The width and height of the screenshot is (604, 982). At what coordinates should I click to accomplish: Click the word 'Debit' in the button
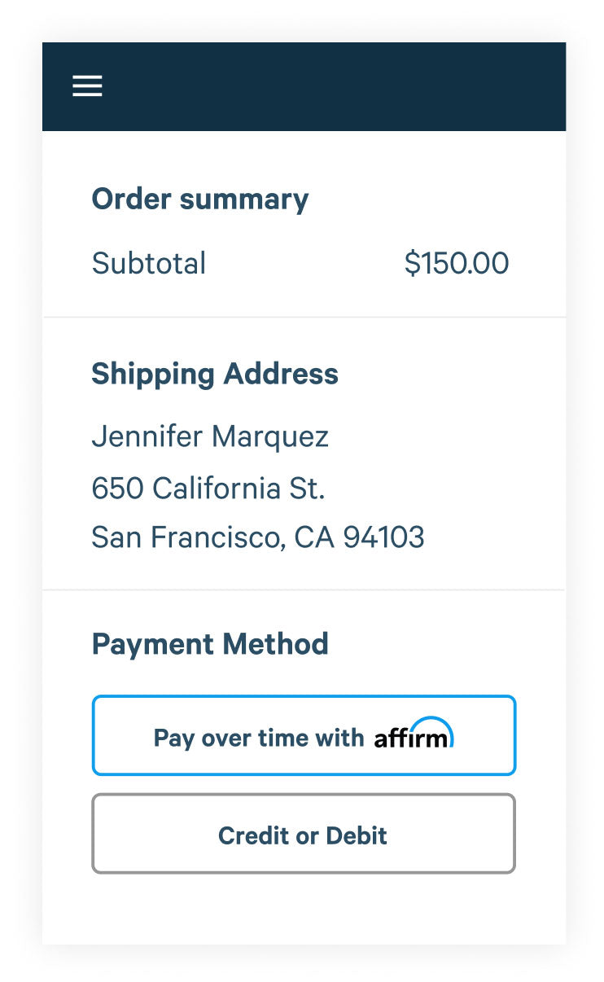357,835
